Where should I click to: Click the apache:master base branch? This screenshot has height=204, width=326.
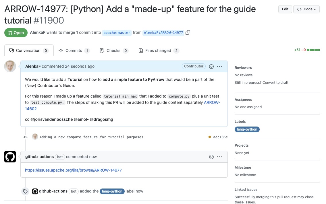[117, 33]
